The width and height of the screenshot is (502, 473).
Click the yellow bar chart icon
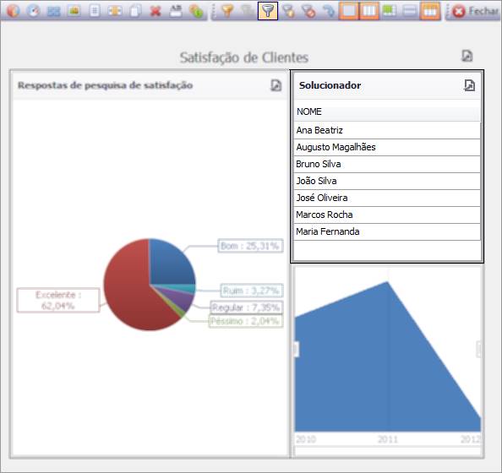click(74, 11)
